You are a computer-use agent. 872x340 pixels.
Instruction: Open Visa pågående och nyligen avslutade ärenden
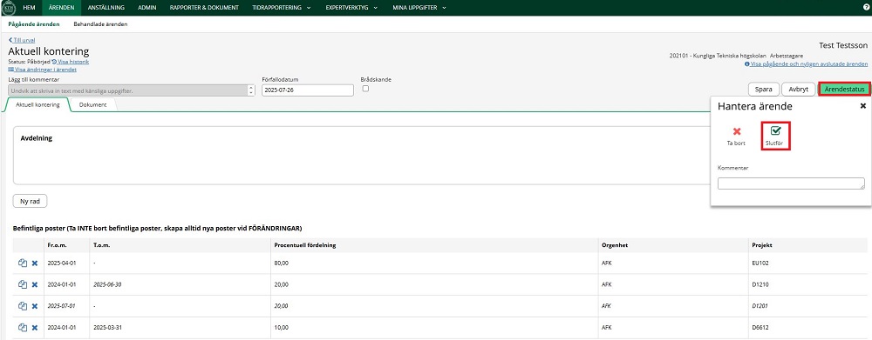[807, 64]
